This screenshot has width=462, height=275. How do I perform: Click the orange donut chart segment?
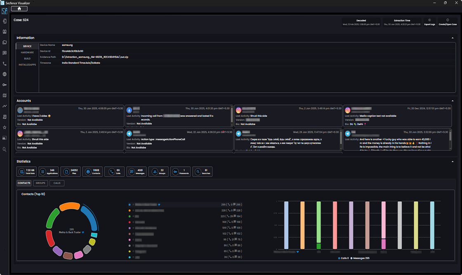point(70,206)
